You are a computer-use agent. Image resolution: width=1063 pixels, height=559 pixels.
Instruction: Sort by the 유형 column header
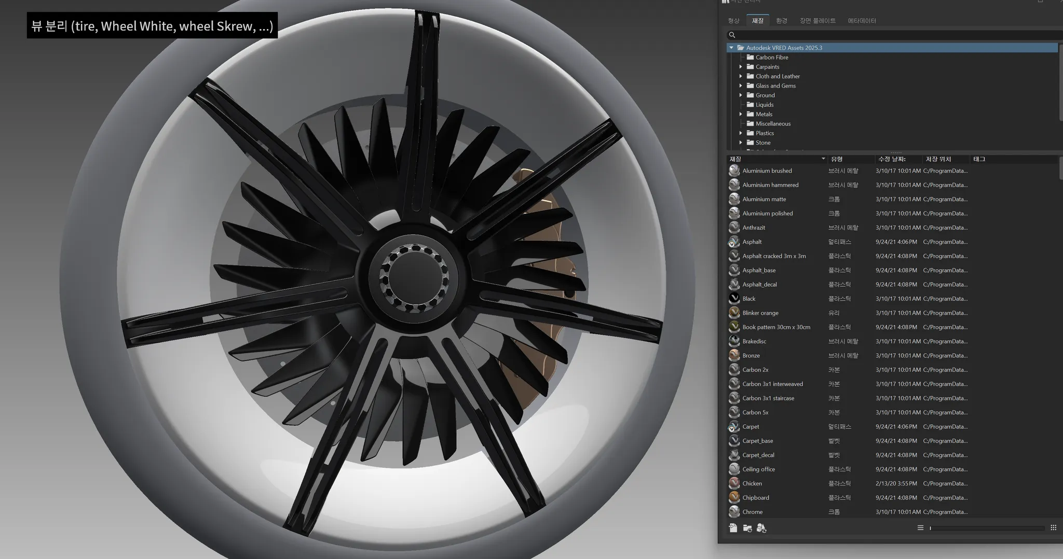pos(851,159)
